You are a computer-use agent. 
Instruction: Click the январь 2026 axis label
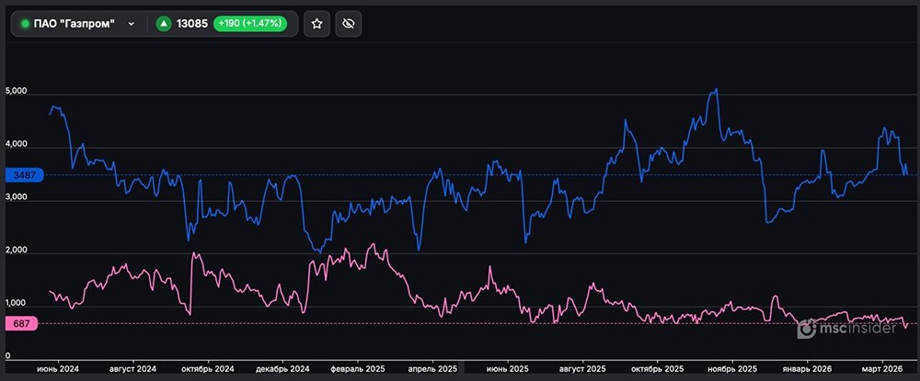click(807, 369)
